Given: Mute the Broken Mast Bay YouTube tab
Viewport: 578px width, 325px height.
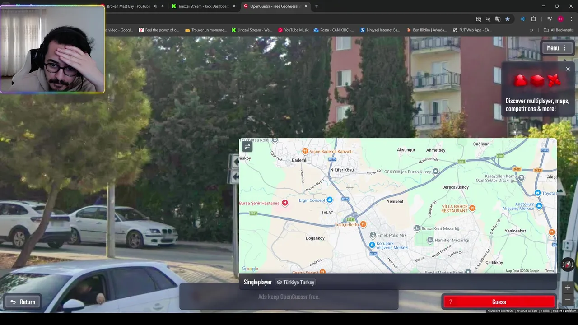Looking at the screenshot, I should point(155,6).
